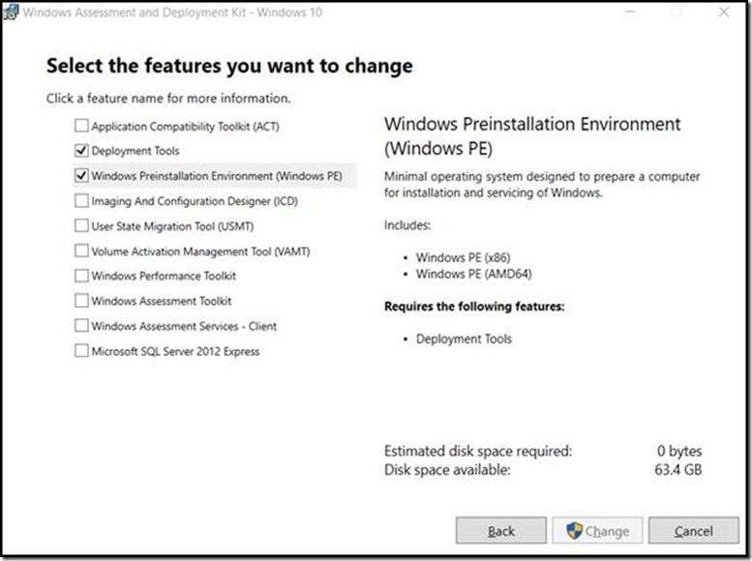Tick Volume Activation Management Tool (VAMT) checkbox

80,251
